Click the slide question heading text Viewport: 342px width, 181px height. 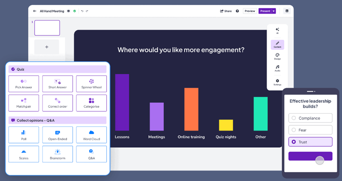point(181,50)
